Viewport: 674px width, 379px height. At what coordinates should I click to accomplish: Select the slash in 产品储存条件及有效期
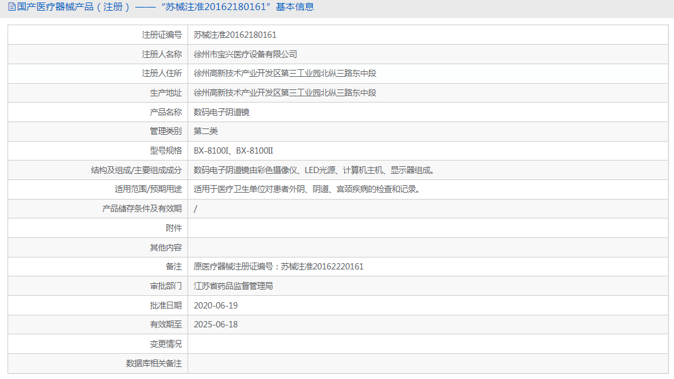pos(194,208)
